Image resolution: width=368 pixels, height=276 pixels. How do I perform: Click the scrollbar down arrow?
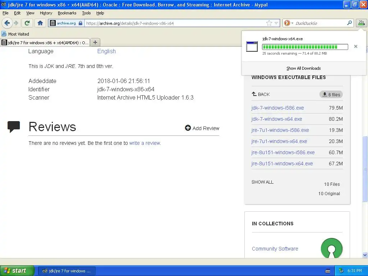click(365, 255)
